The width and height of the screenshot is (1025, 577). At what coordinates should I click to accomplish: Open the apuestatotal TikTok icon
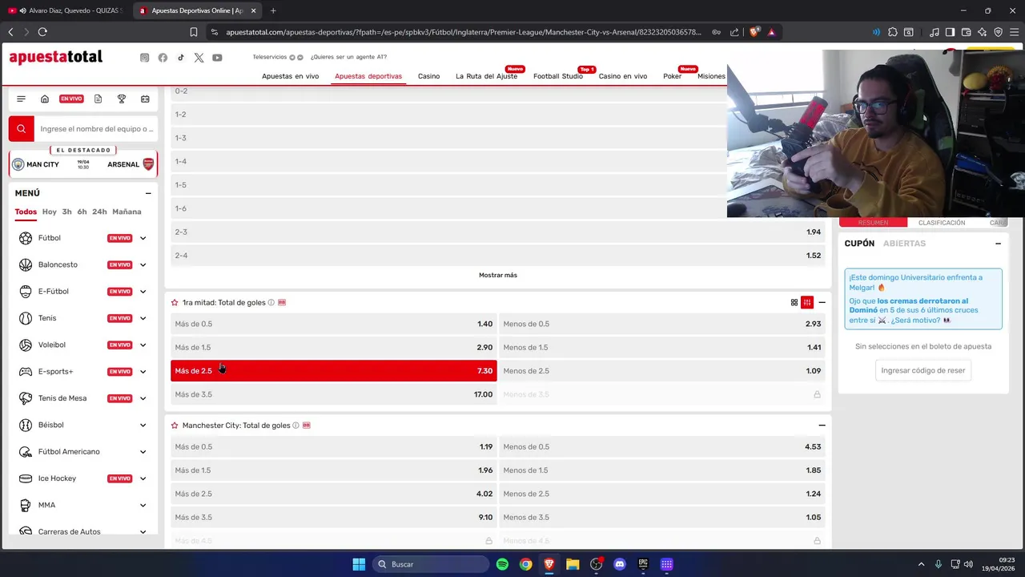[181, 58]
